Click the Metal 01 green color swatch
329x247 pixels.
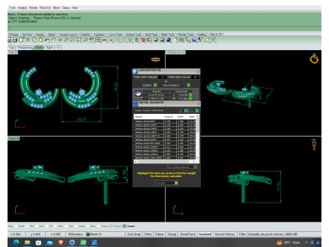[x=88, y=234]
